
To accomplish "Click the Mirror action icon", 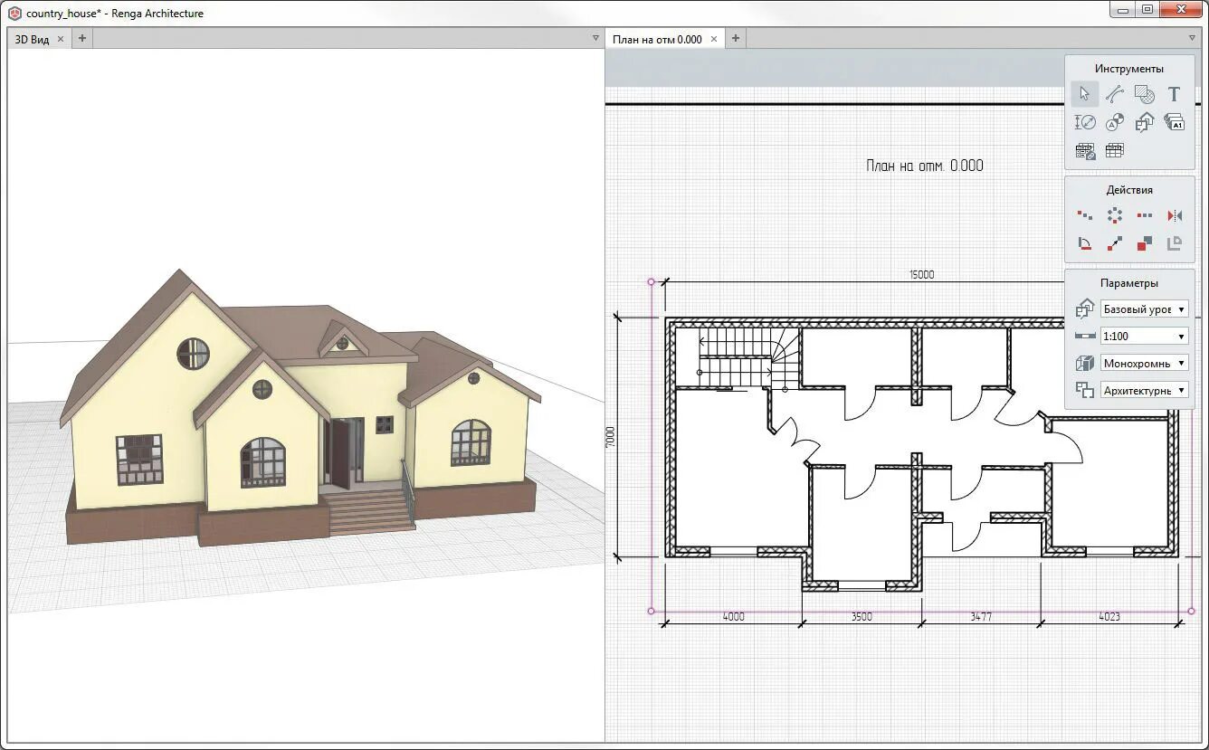I will point(1175,215).
